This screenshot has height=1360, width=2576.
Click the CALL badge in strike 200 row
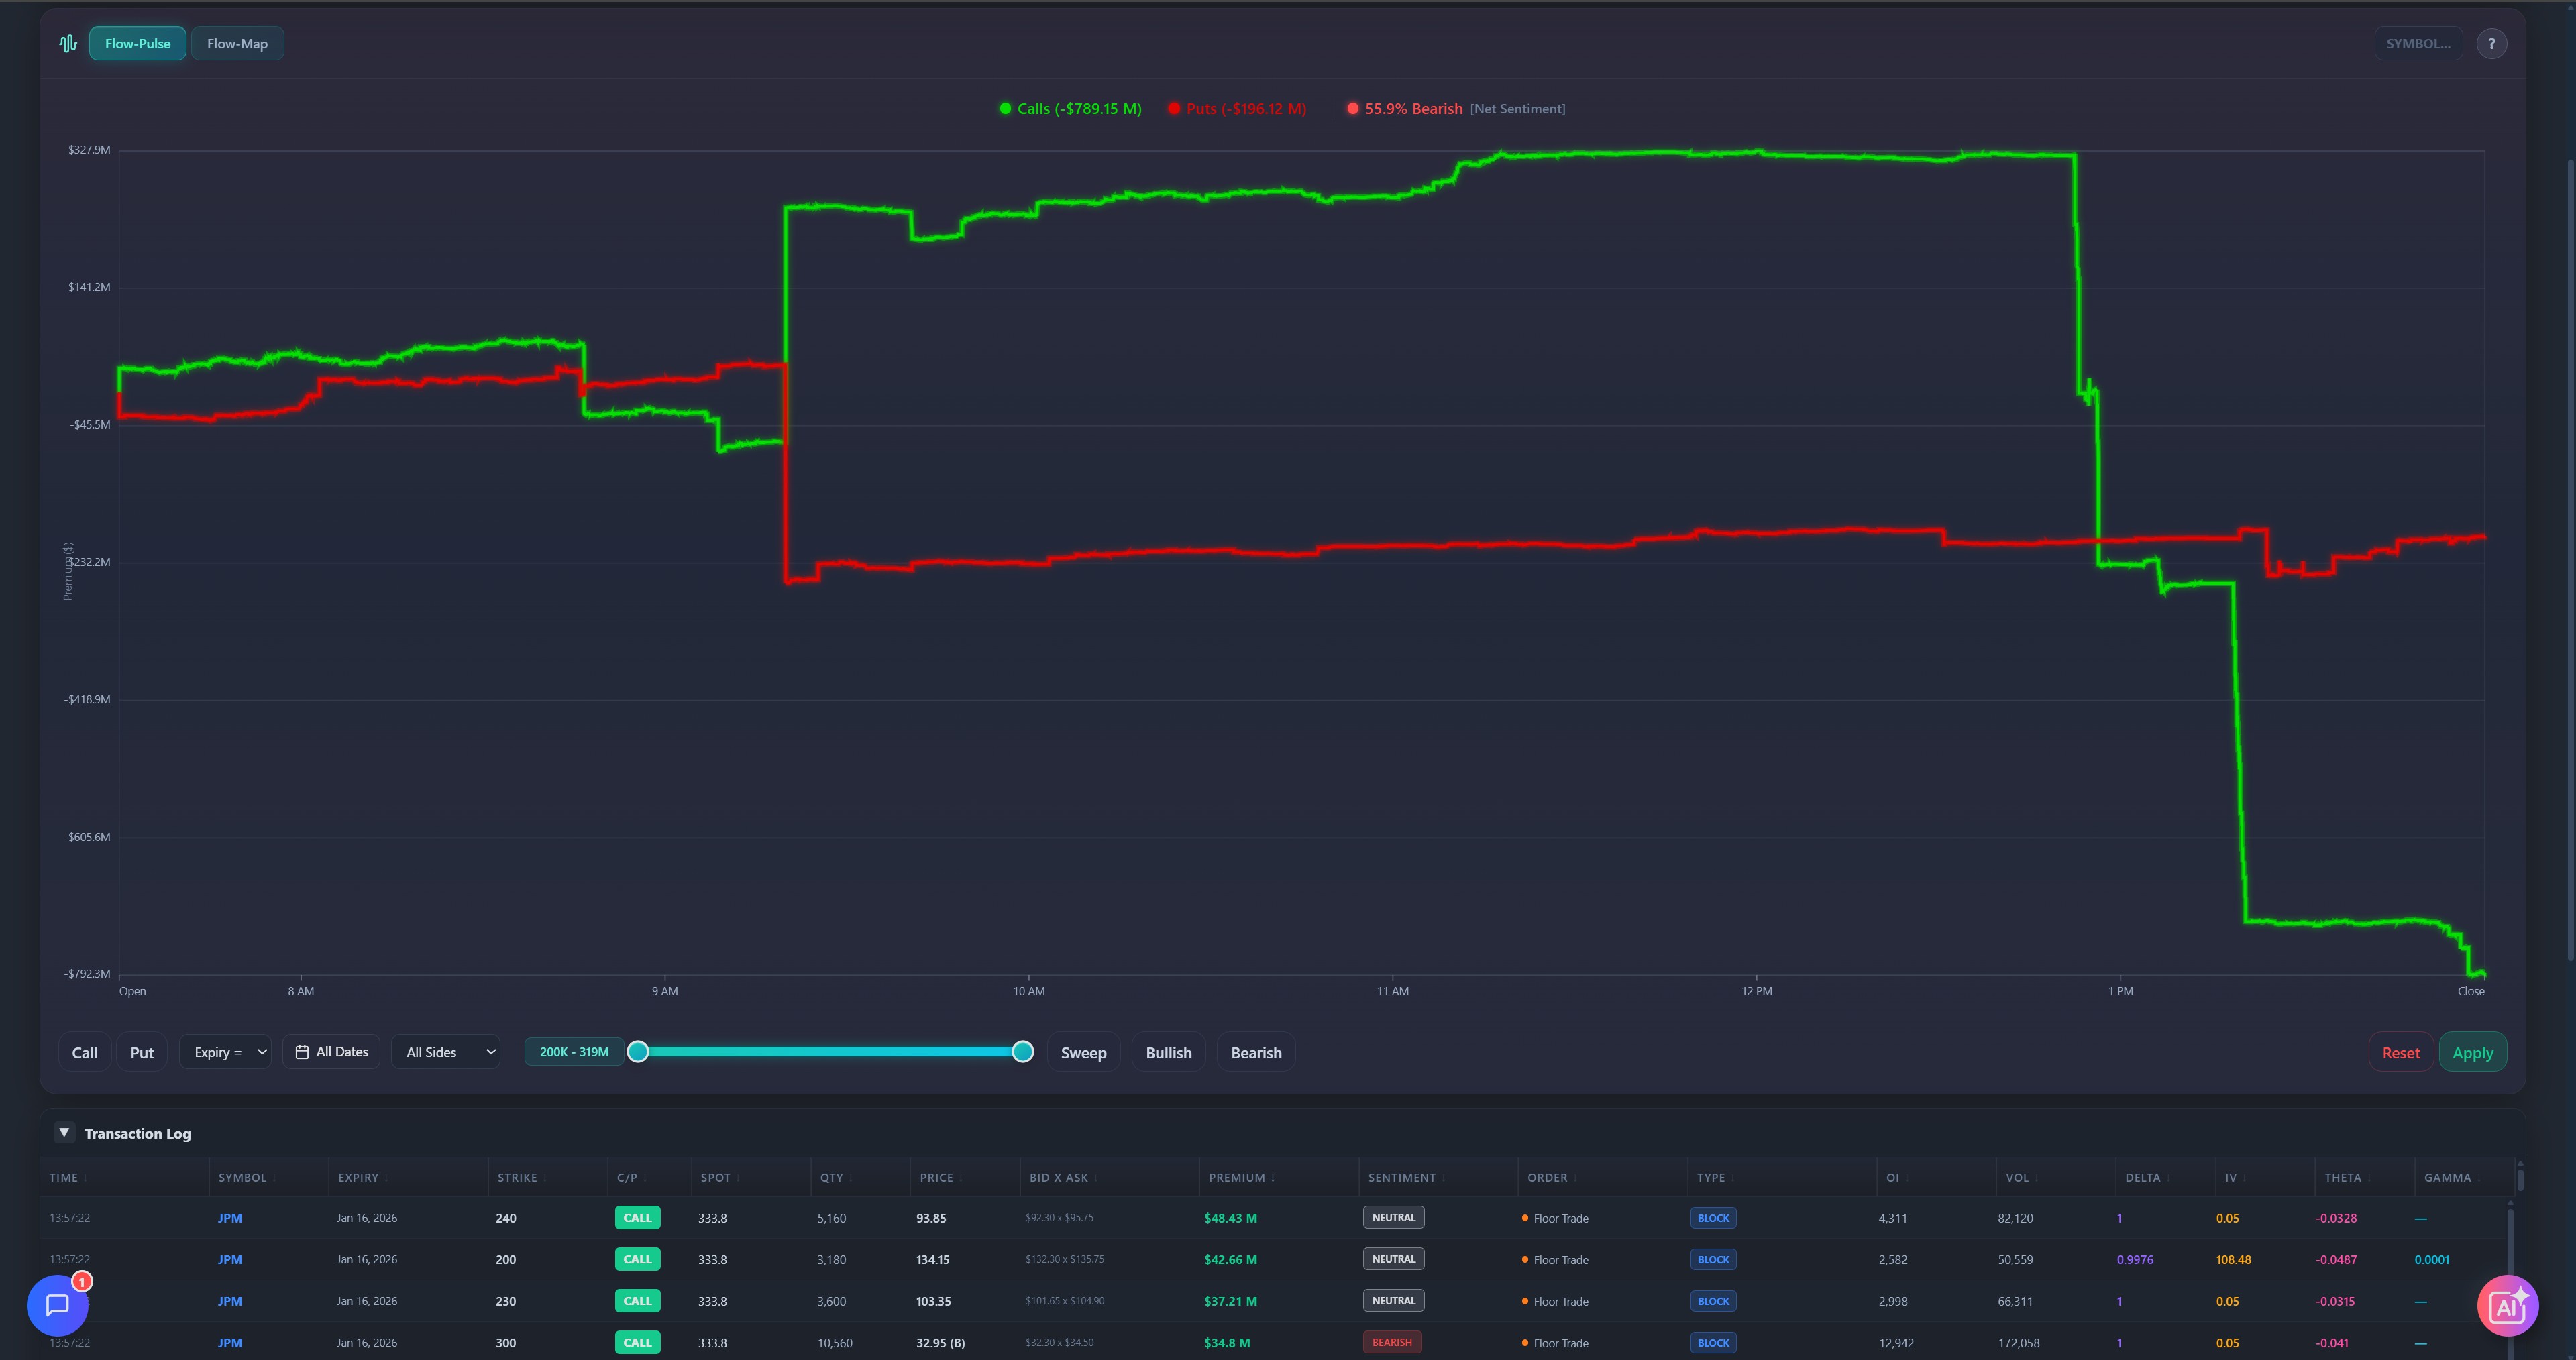pyautogui.click(x=637, y=1260)
